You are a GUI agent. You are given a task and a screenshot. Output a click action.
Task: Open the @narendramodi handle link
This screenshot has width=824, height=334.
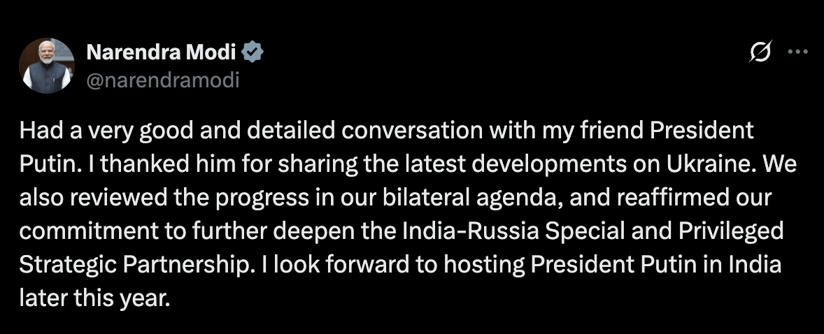coord(162,80)
